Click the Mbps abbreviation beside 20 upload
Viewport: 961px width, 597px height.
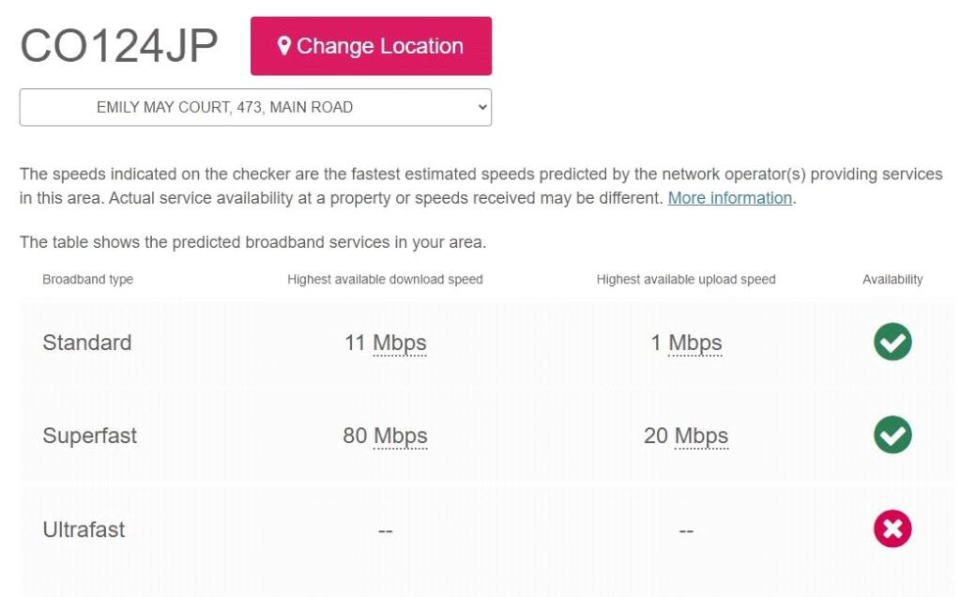(701, 436)
